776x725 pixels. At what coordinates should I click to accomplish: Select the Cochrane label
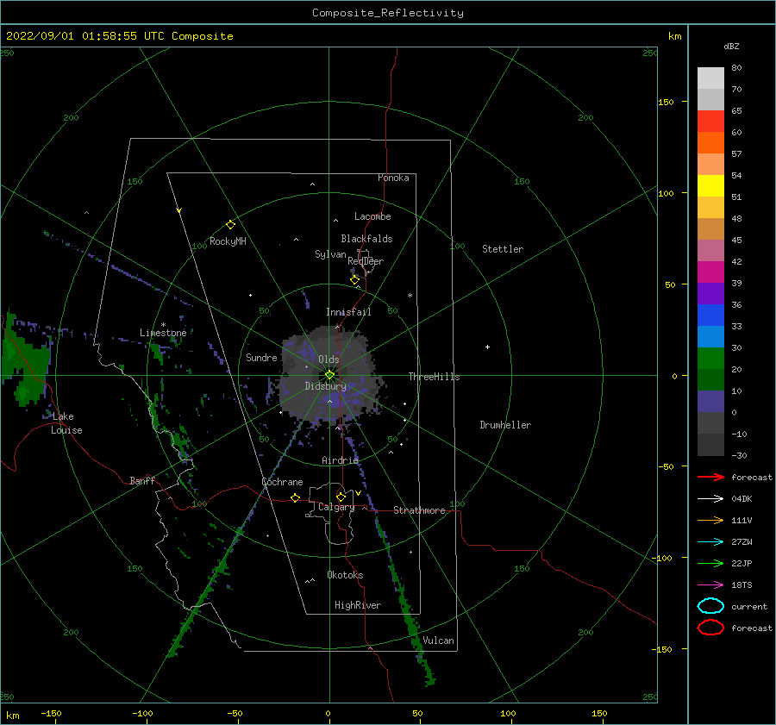coord(282,482)
